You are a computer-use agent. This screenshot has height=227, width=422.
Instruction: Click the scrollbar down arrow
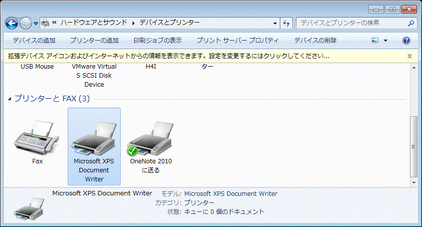414,183
